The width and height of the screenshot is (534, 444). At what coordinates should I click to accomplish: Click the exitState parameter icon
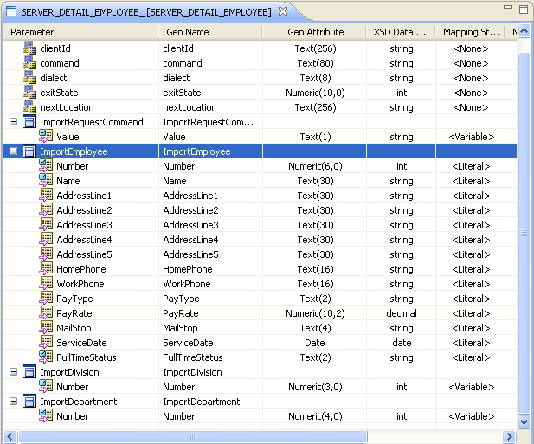pos(29,93)
